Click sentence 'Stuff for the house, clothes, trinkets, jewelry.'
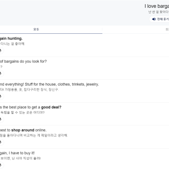 (62, 84)
